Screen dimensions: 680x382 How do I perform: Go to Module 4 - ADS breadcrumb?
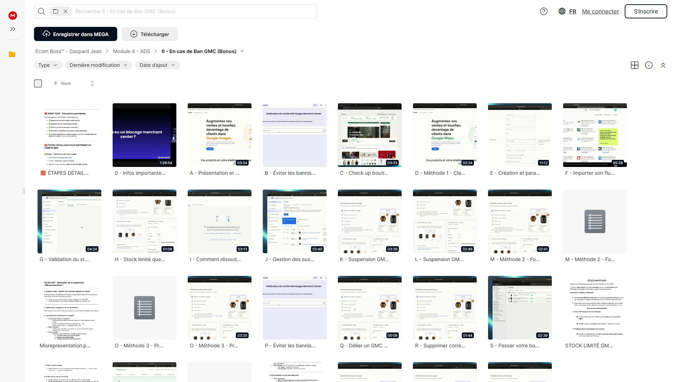pos(131,51)
